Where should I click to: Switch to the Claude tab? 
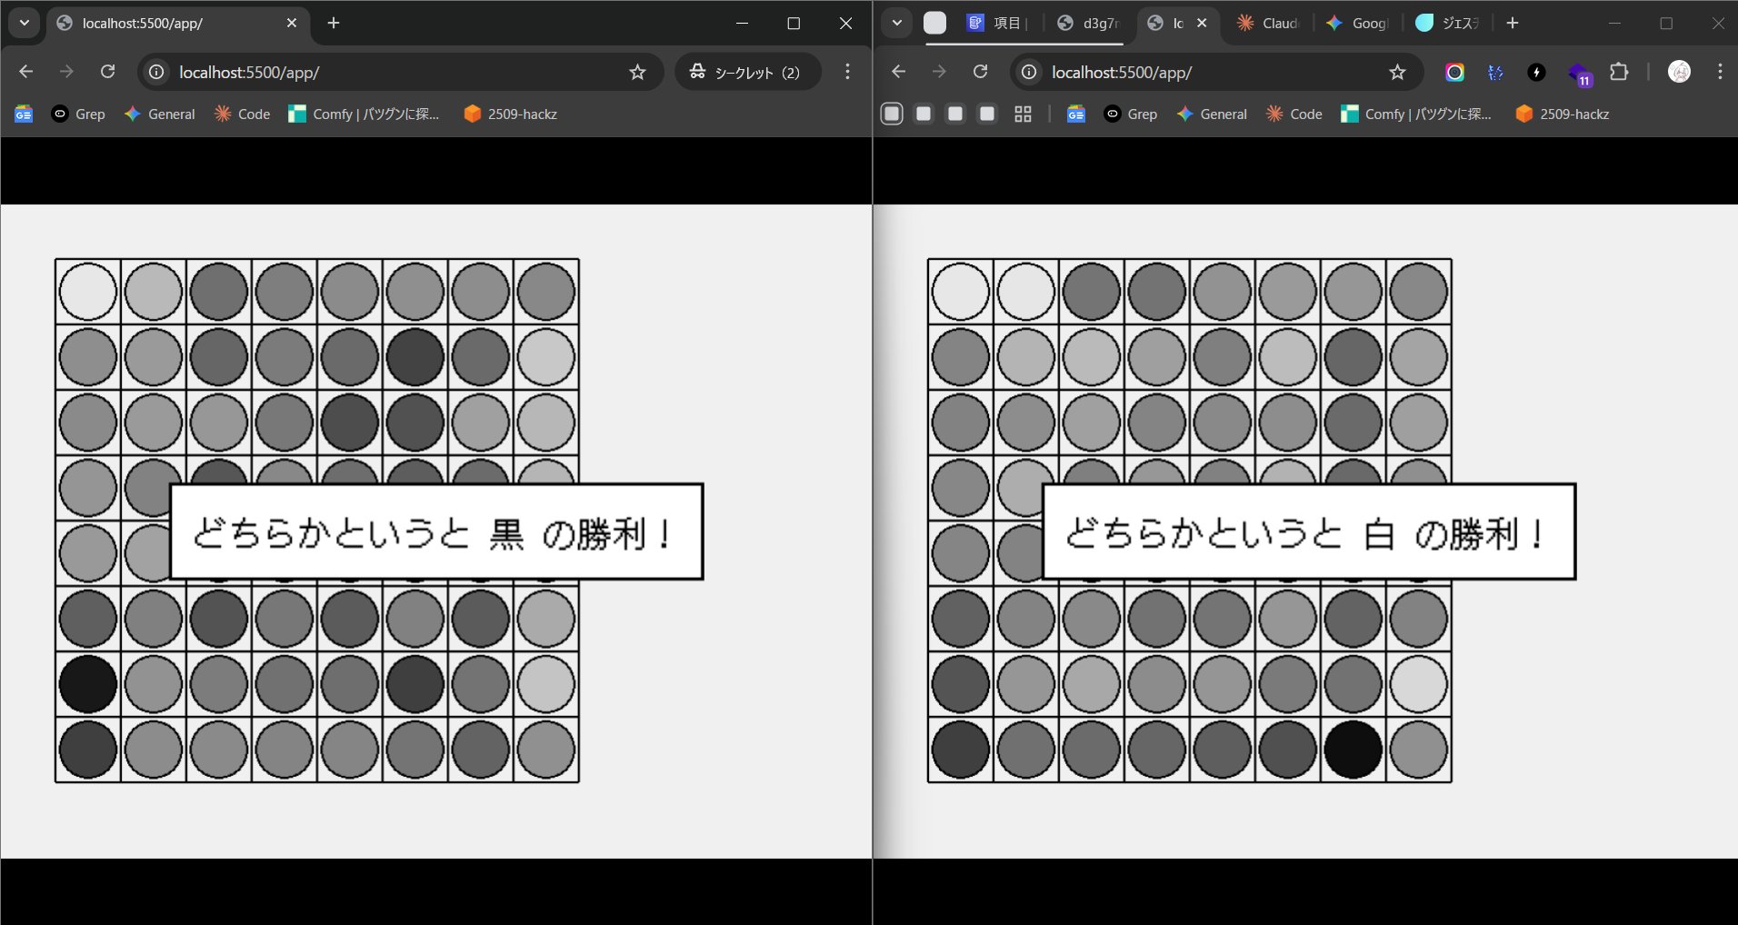click(1269, 24)
